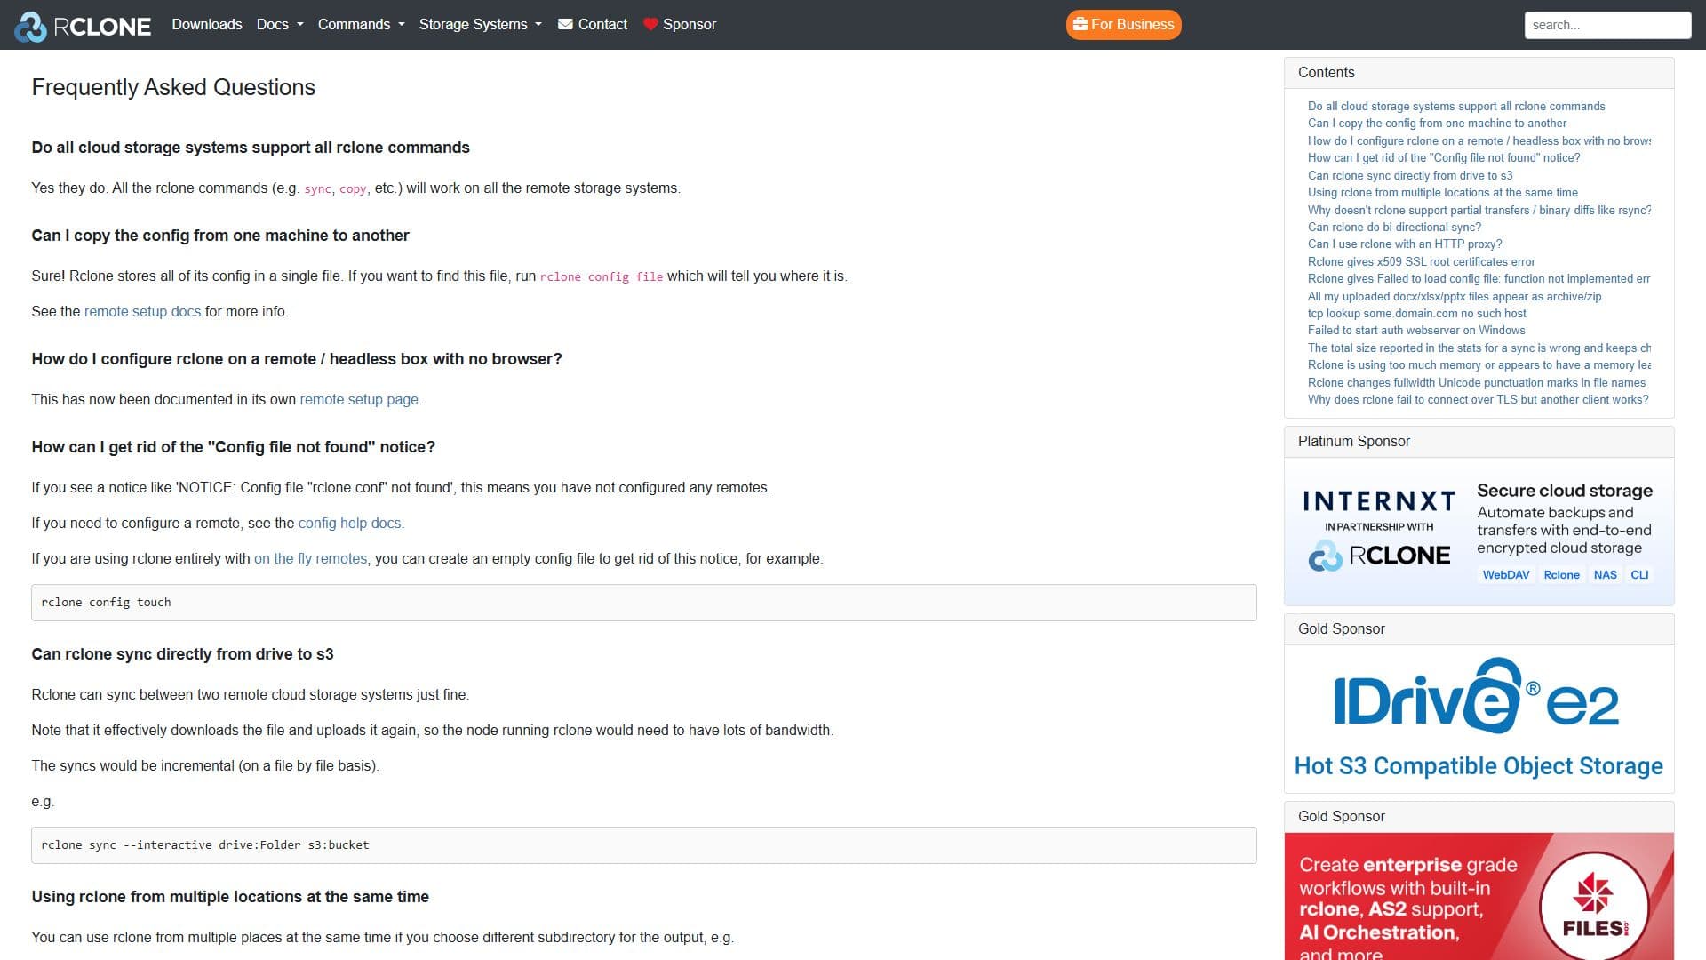Click the Rclone logo in navbar
Screen dimensions: 1706x960
(x=83, y=26)
